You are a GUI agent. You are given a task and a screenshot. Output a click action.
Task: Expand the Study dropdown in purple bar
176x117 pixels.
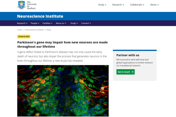(x=74, y=23)
